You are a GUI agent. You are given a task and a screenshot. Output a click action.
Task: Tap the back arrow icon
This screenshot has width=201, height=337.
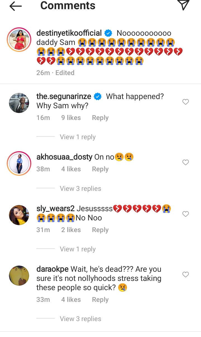16,6
